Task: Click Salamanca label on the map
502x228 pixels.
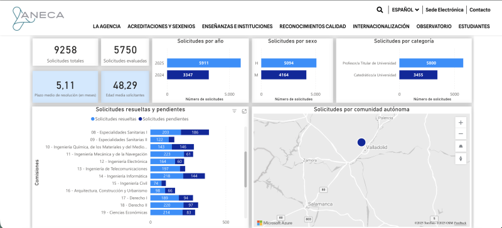Action: pos(320,204)
